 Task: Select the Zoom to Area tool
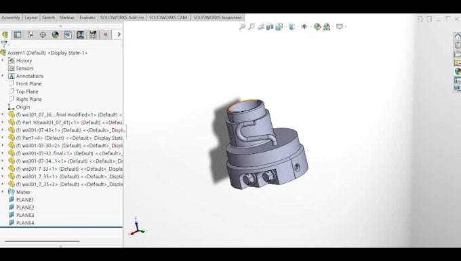pyautogui.click(x=252, y=26)
